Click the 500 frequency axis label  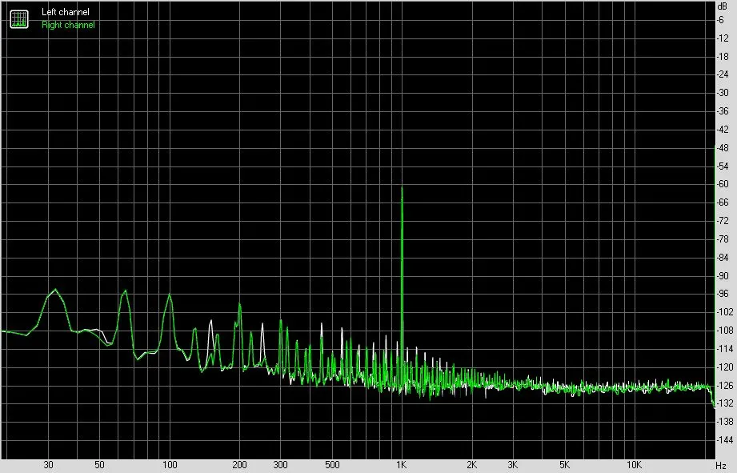point(332,465)
